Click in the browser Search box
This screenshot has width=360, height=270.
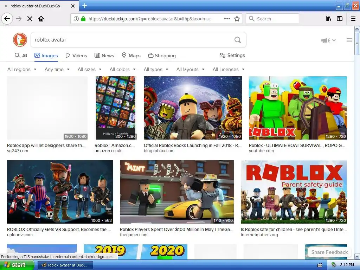point(272,19)
